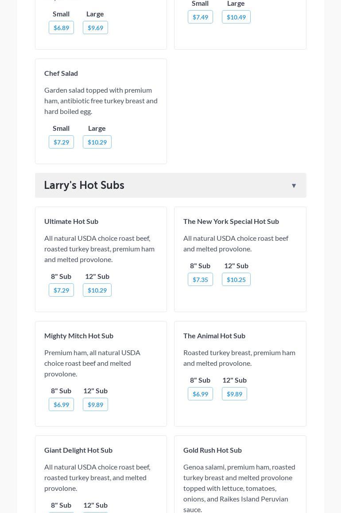
Task: Pick the 8" Ultimate Hot Sub price
Action: 61,290
